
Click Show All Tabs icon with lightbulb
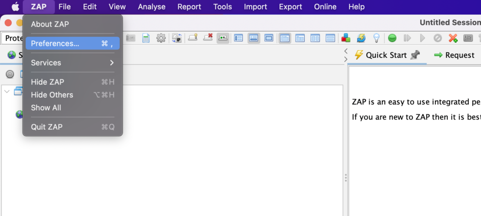click(x=193, y=38)
